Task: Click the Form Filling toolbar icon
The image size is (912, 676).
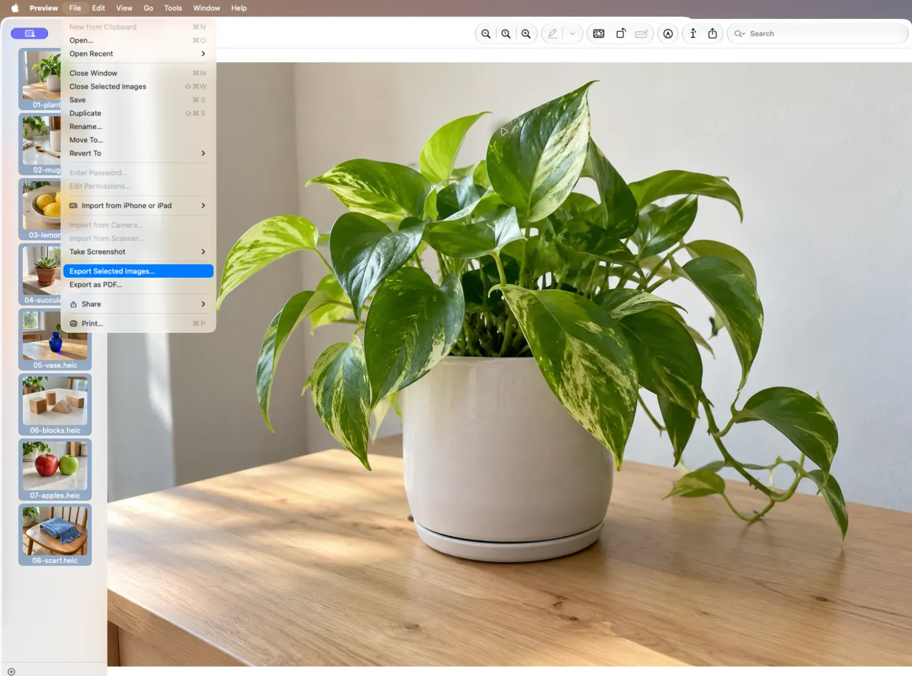Action: coord(641,34)
